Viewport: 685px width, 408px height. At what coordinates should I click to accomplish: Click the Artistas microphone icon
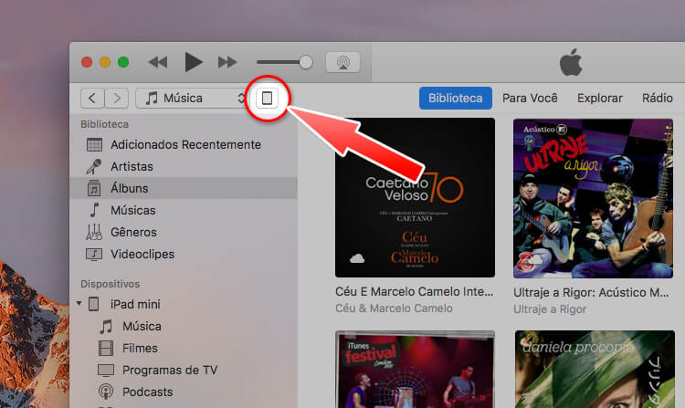(93, 166)
